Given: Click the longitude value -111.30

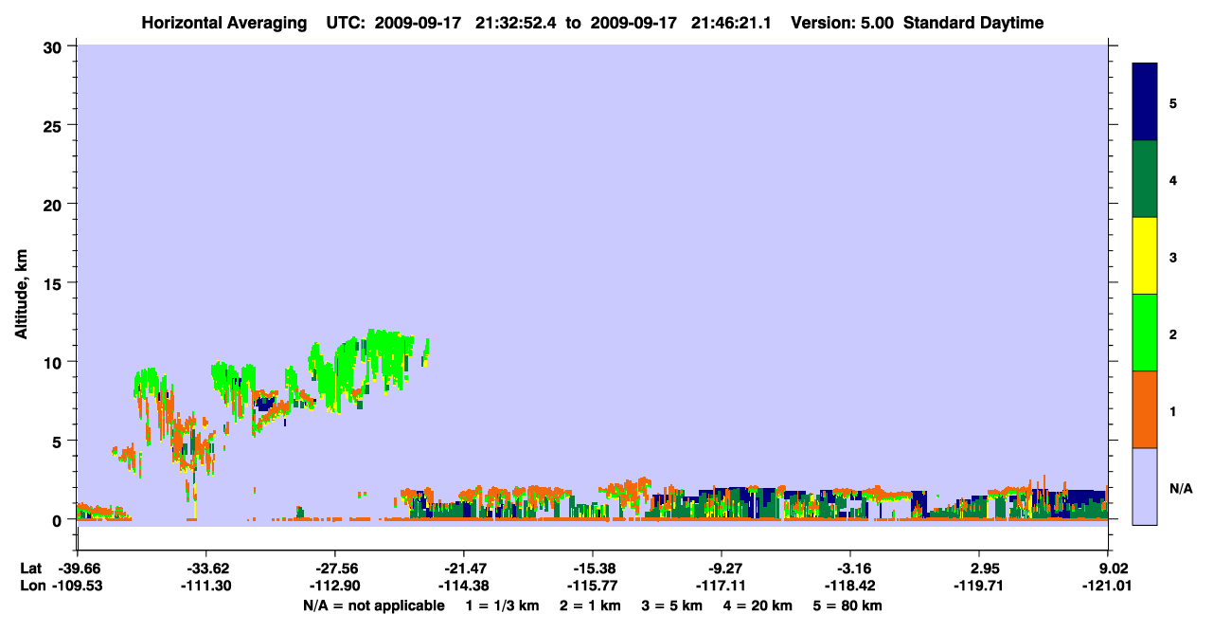Looking at the screenshot, I should pyautogui.click(x=205, y=587).
